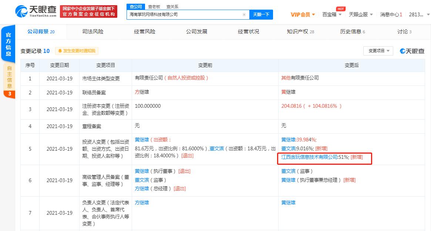Click 黄继雄 link in row 7 变更后
The image size is (431, 231).
tap(288, 202)
